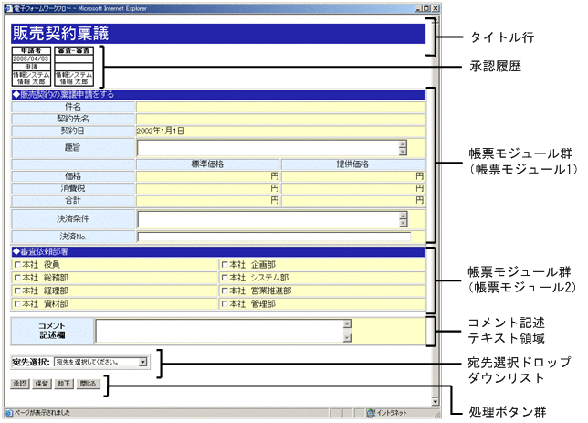Image resolution: width=588 pixels, height=423 pixels.
Task: Maximize the Internet Explorer window
Action: tap(426, 8)
